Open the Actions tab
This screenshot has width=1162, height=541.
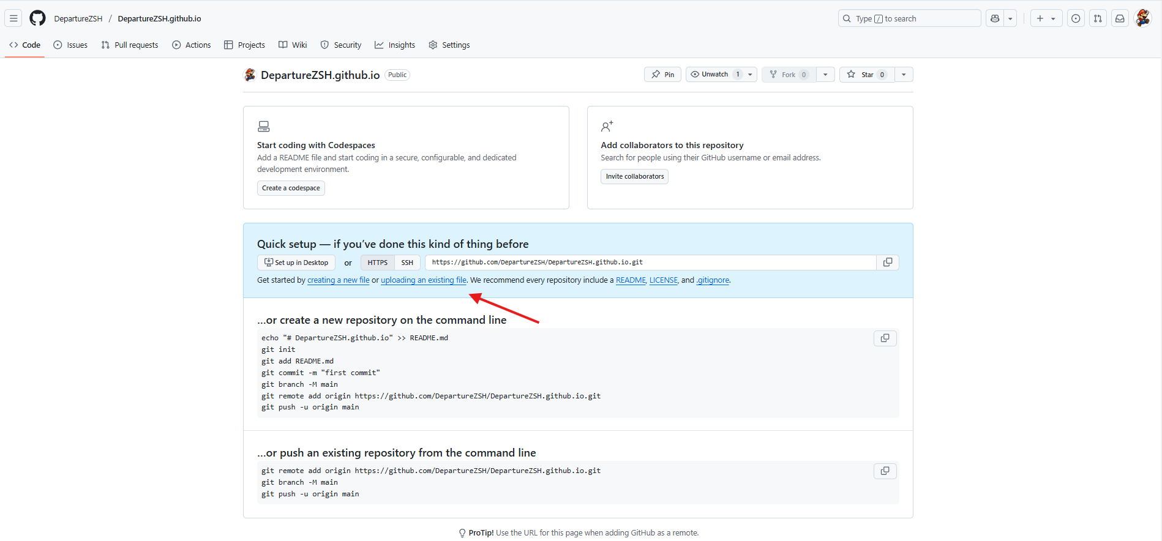click(192, 45)
